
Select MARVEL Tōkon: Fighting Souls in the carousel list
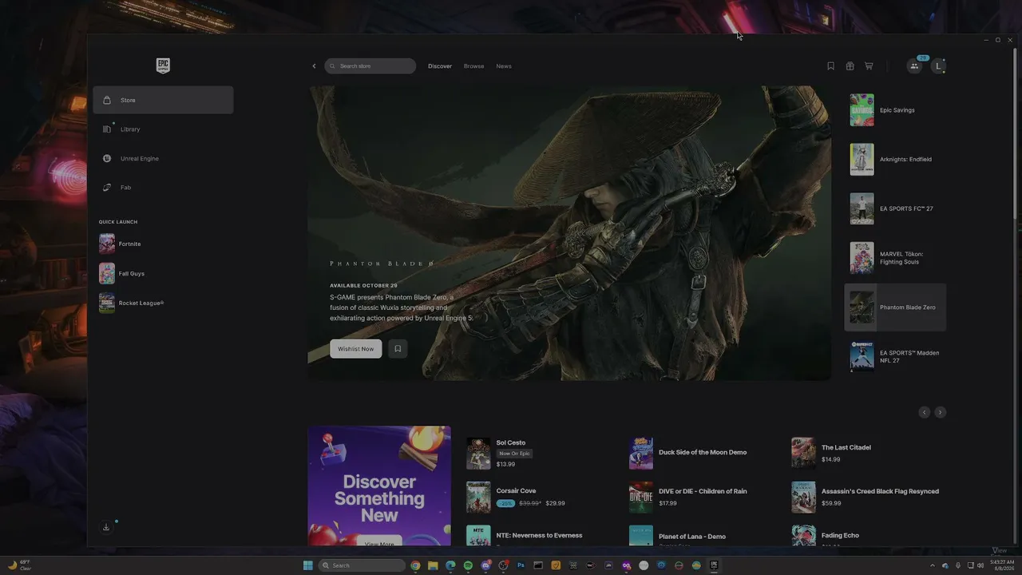pyautogui.click(x=895, y=258)
